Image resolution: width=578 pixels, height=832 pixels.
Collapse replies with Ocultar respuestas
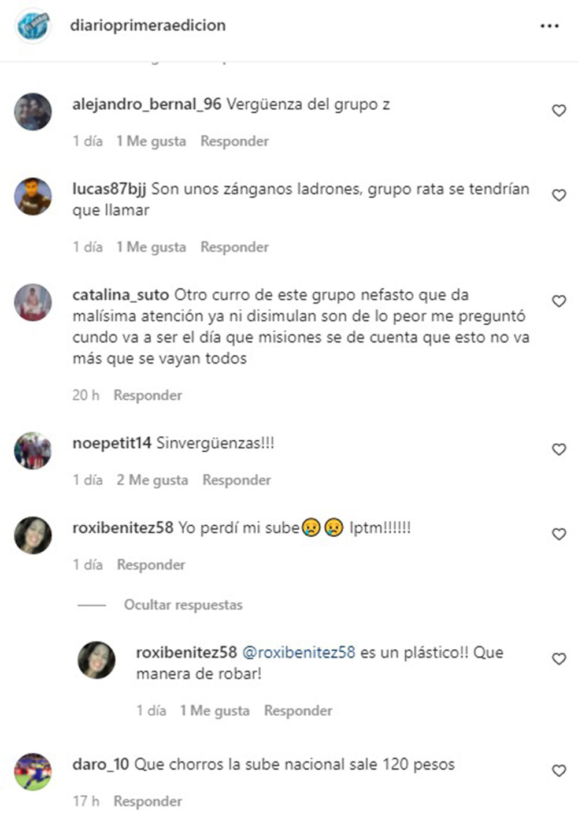pyautogui.click(x=183, y=605)
